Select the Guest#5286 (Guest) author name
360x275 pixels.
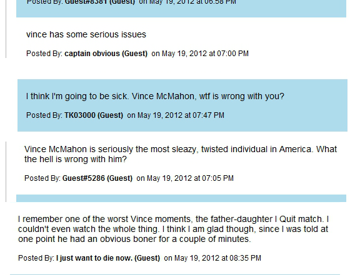[97, 178]
